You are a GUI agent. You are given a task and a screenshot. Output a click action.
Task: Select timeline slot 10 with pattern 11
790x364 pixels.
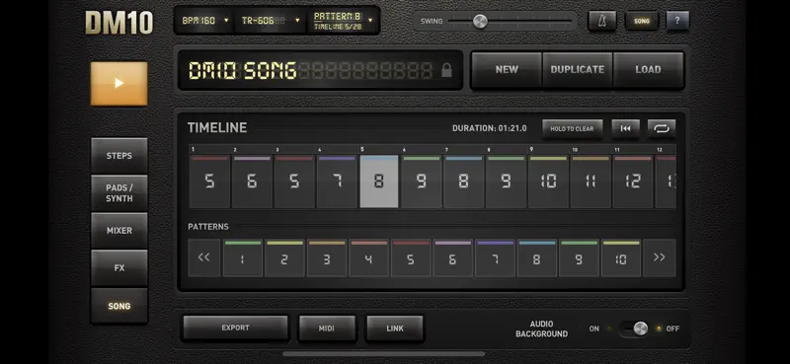pos(591,182)
